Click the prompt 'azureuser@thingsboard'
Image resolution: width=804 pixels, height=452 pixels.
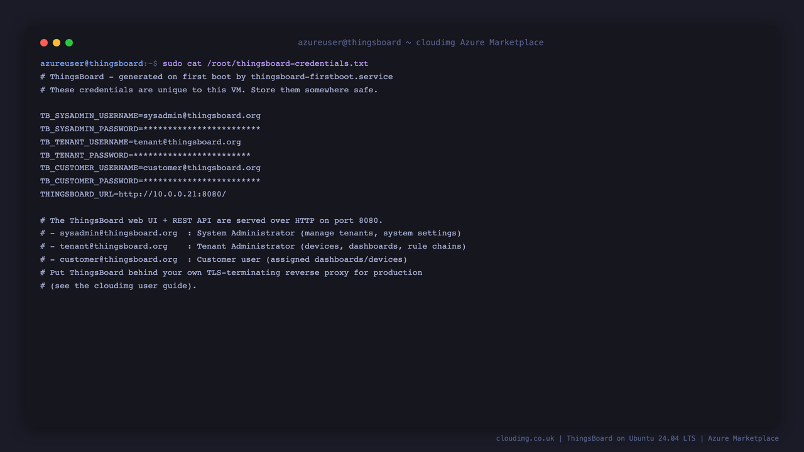pyautogui.click(x=92, y=63)
